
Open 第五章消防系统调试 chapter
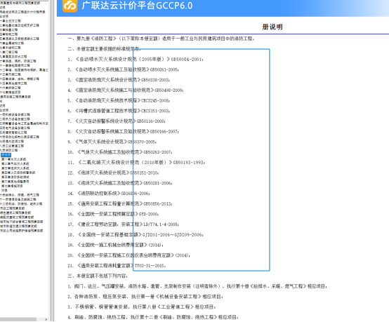pyautogui.click(x=15, y=177)
